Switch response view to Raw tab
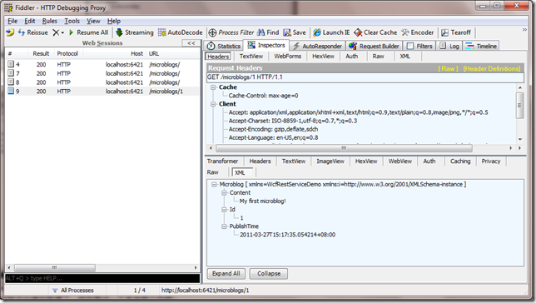 212,172
